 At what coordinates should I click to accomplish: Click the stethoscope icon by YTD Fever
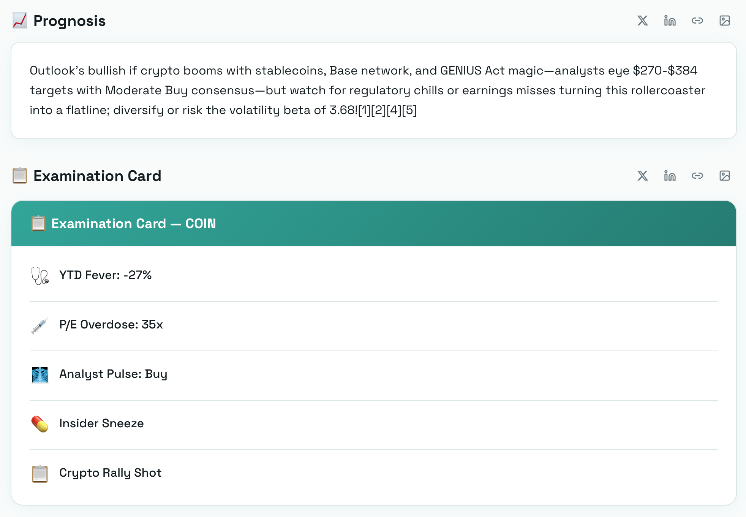(40, 276)
